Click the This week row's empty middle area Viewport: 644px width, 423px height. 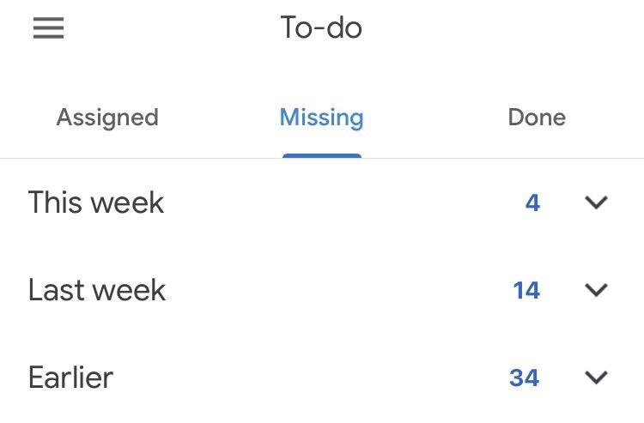pyautogui.click(x=343, y=202)
